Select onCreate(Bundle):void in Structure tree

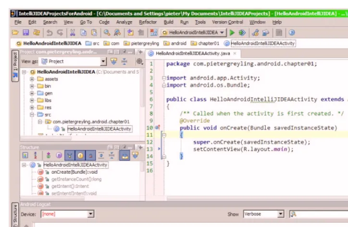coord(75,172)
